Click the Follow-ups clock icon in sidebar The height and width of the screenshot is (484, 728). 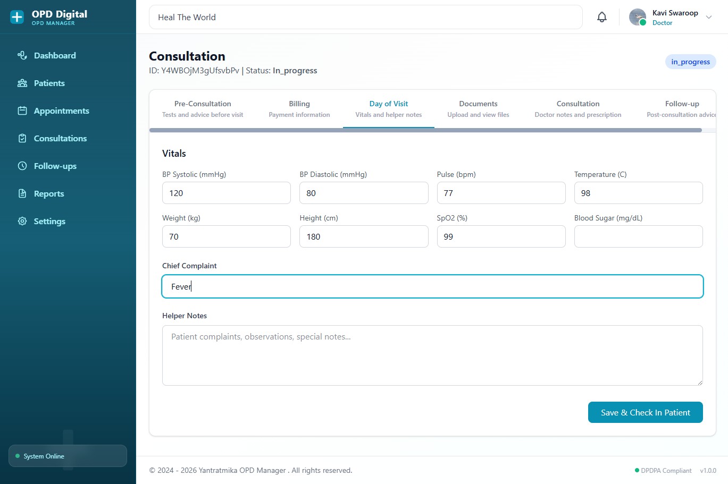pos(22,166)
